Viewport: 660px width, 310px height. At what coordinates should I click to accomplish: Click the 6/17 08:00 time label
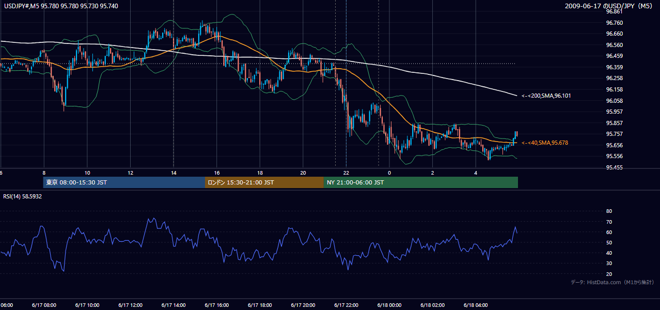tap(44, 305)
